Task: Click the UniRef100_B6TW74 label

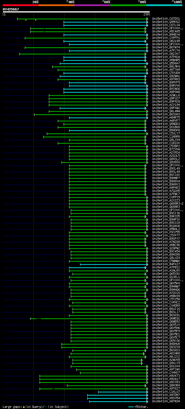Action: tap(166, 47)
